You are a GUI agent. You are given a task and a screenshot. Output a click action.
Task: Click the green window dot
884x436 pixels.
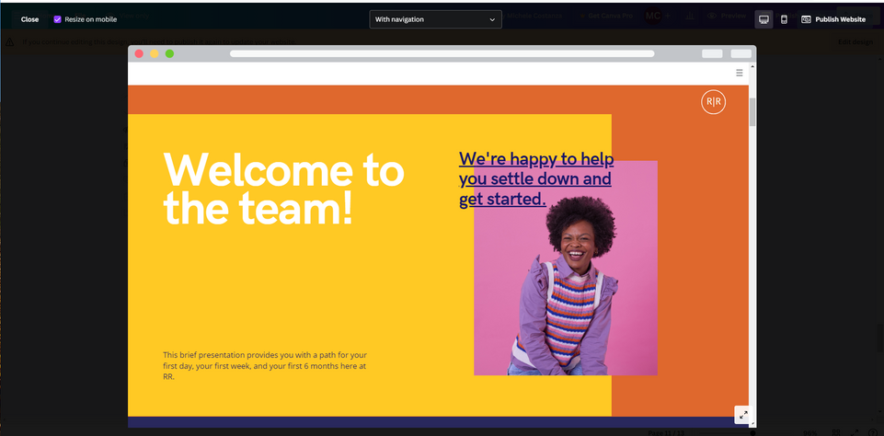[169, 53]
